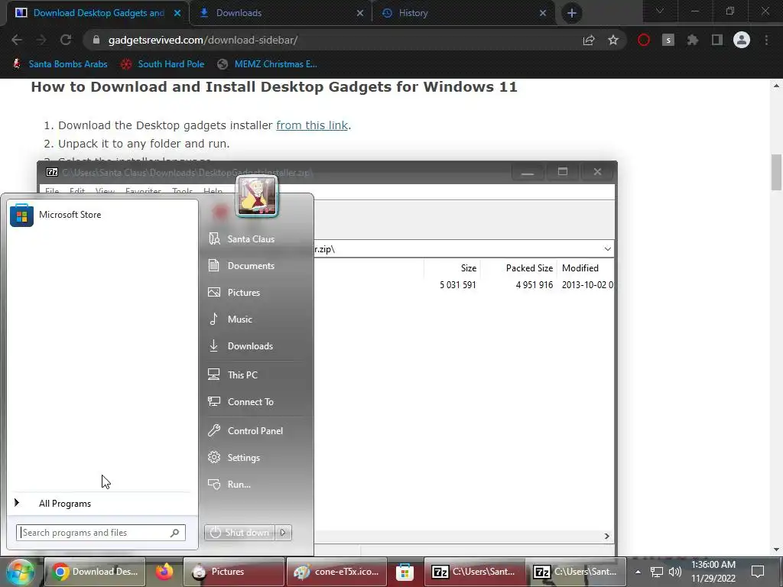
Task: Click the Shut down button
Action: click(x=239, y=533)
